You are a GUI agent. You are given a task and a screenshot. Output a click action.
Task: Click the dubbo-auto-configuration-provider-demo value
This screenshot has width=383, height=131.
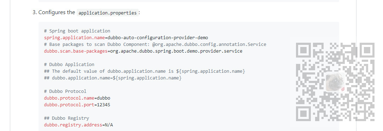(x=158, y=37)
